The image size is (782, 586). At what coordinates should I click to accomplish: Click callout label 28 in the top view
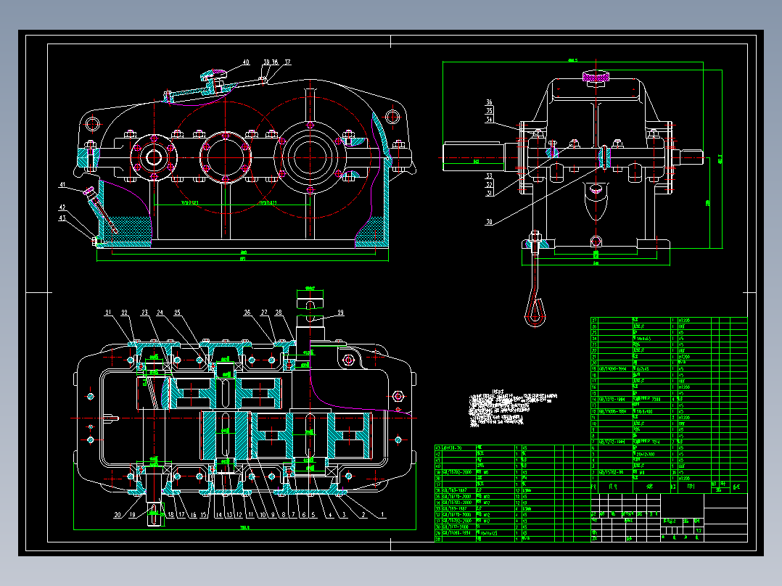[x=279, y=313]
